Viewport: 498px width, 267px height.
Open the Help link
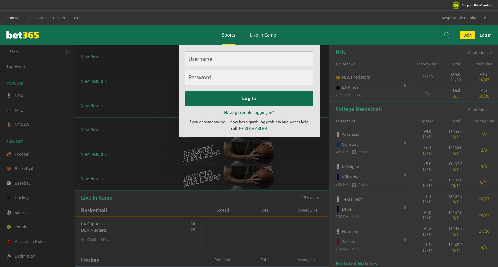[488, 18]
